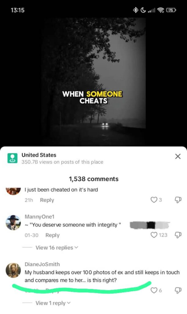Open DianeJoSmith's profile avatar
This screenshot has width=187, height=314.
click(13, 270)
